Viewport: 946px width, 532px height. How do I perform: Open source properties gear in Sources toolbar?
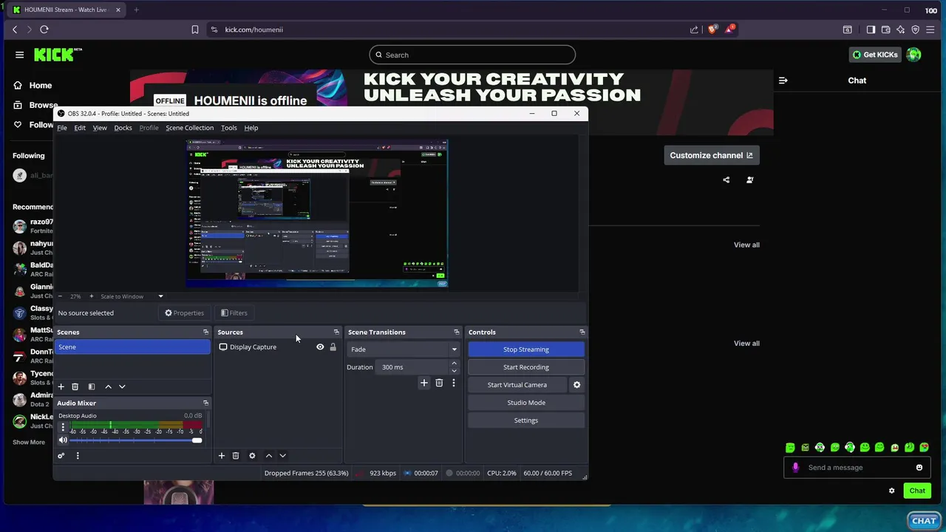[x=252, y=456]
